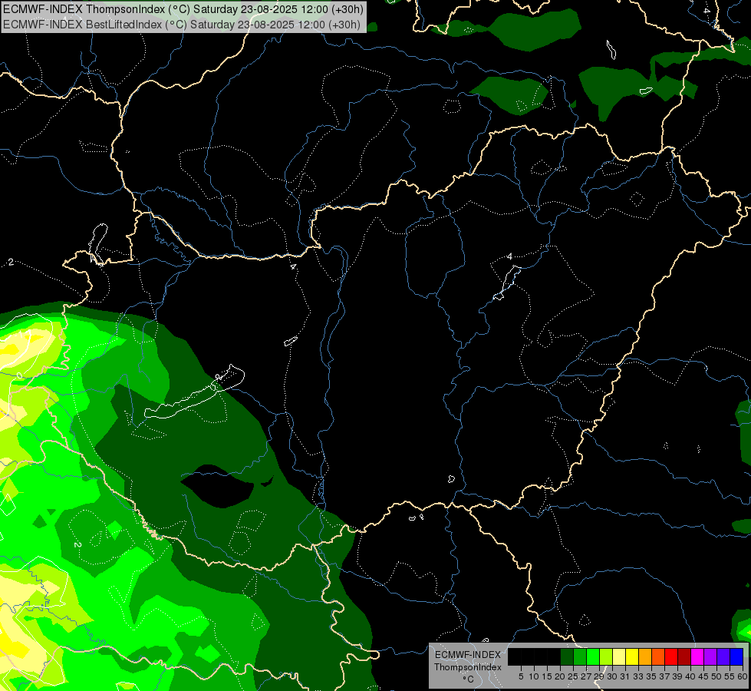This screenshot has height=691, width=751.
Task: Click legend tick value 35
Action: point(651,676)
